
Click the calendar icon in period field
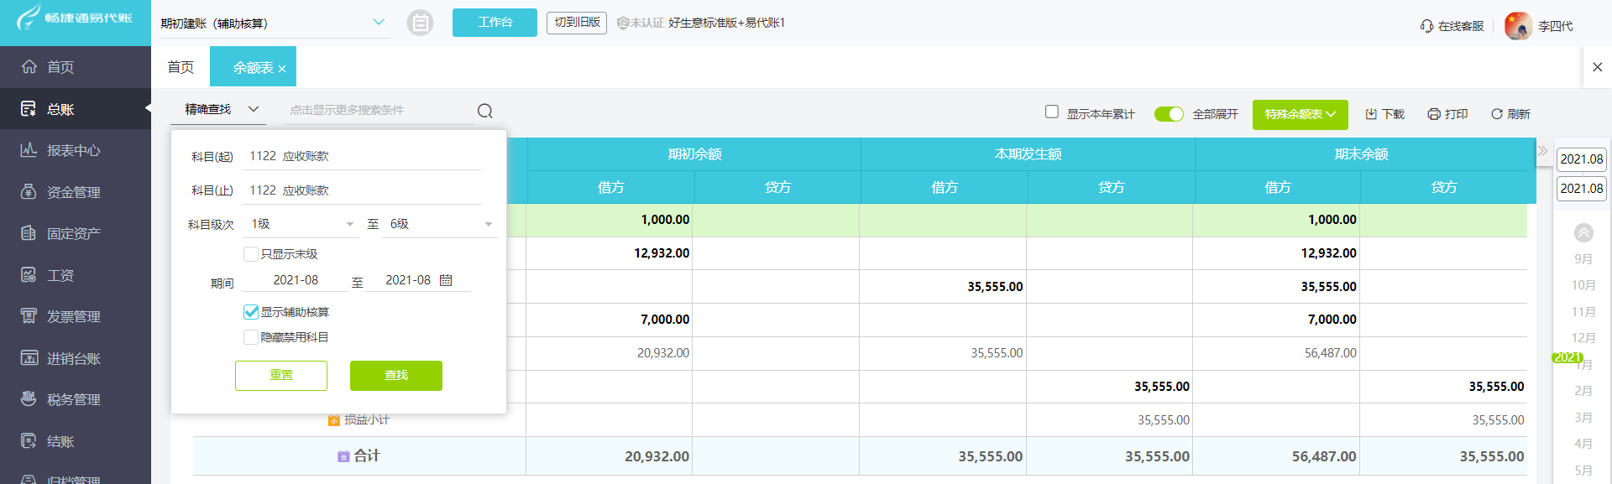446,280
